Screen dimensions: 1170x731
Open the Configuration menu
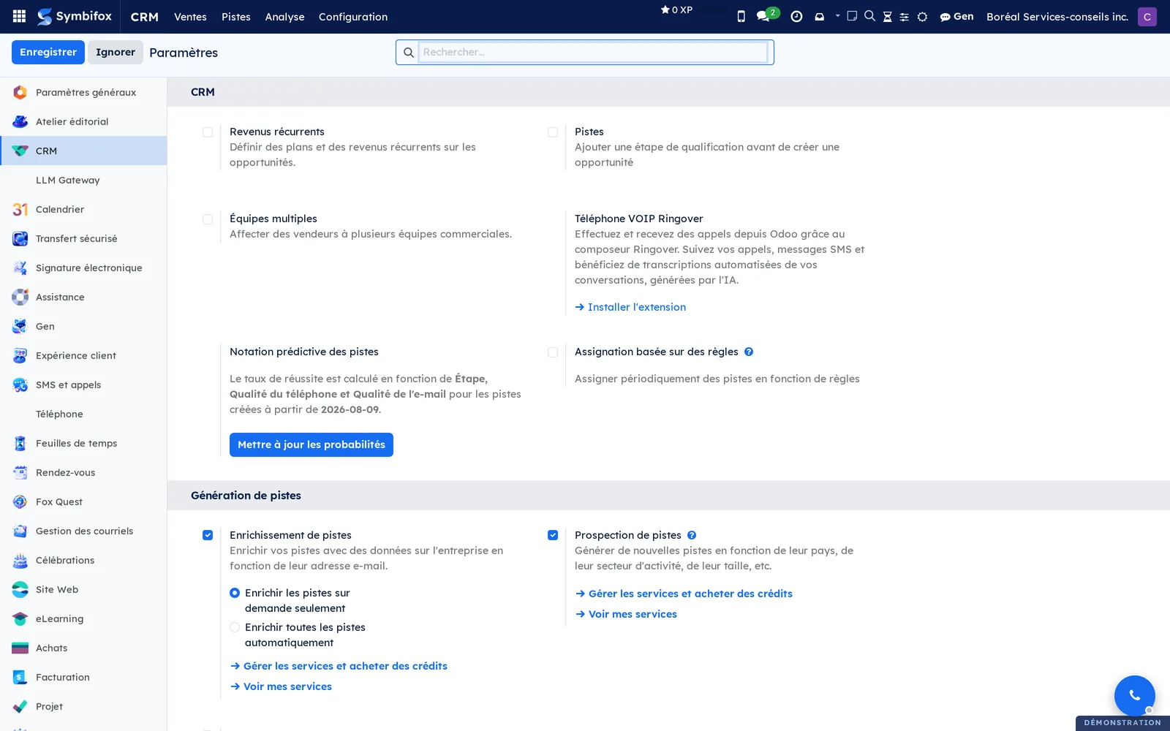tap(353, 16)
